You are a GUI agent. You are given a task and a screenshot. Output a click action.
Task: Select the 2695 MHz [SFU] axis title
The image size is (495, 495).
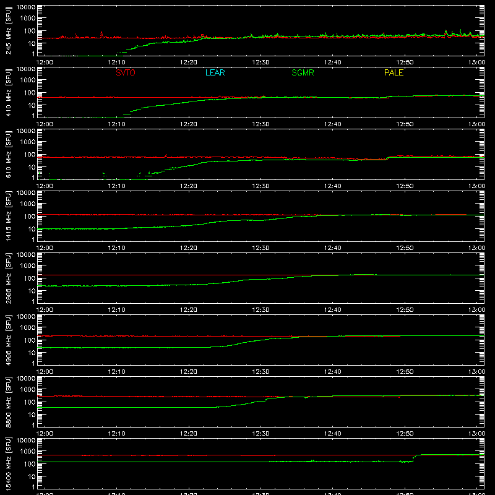9,278
